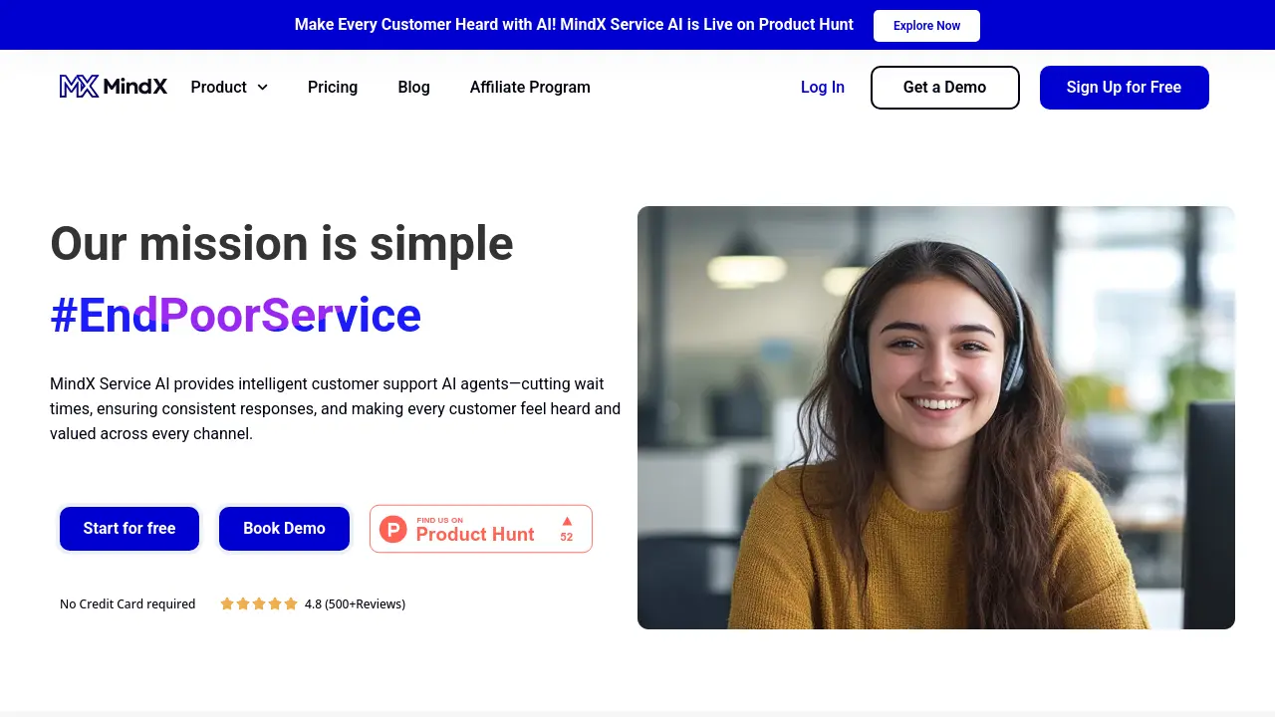Click the Start for free button
This screenshot has height=717, width=1275.
(x=128, y=528)
